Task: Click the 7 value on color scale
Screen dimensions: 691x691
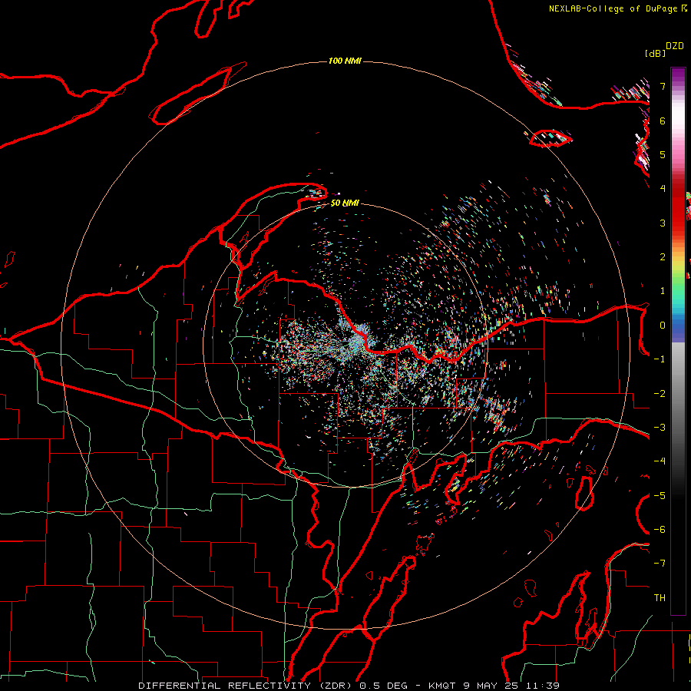Action: 663,86
